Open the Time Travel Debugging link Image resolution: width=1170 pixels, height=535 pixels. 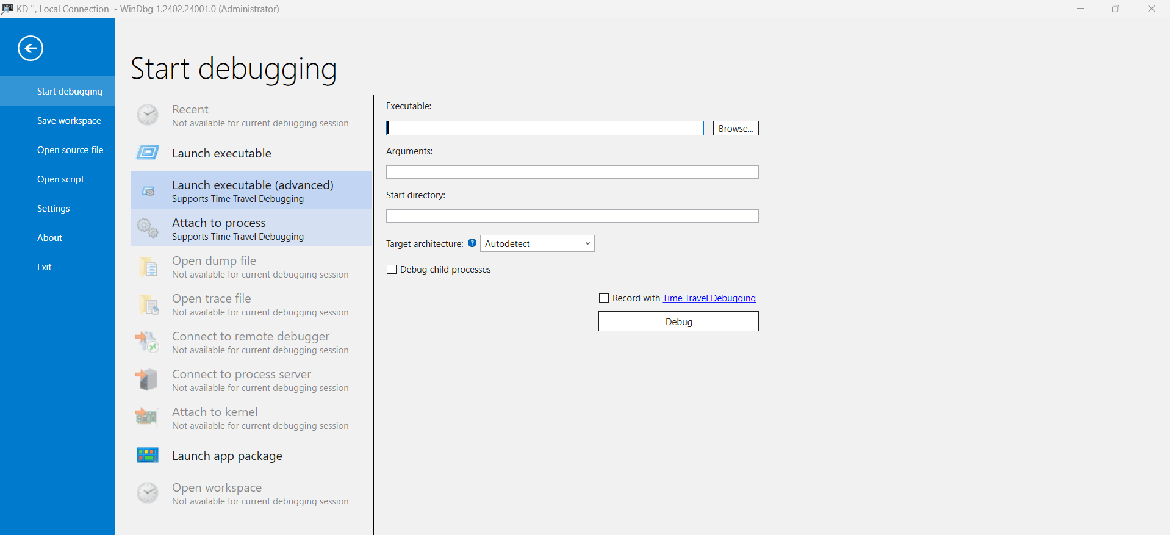(x=709, y=298)
